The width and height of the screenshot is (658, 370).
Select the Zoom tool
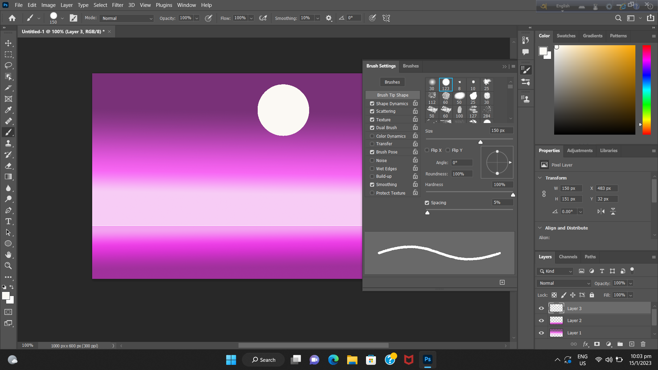[9, 266]
